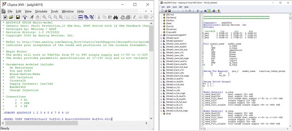Viewport: 292px width, 131px height.
Task: Select the [End] item in tree
Action: click(x=169, y=114)
